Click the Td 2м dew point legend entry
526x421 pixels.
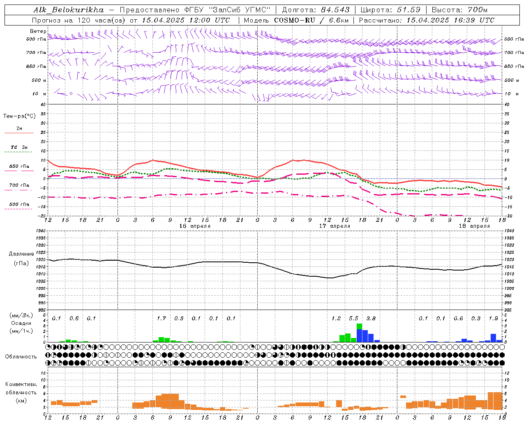(19, 147)
